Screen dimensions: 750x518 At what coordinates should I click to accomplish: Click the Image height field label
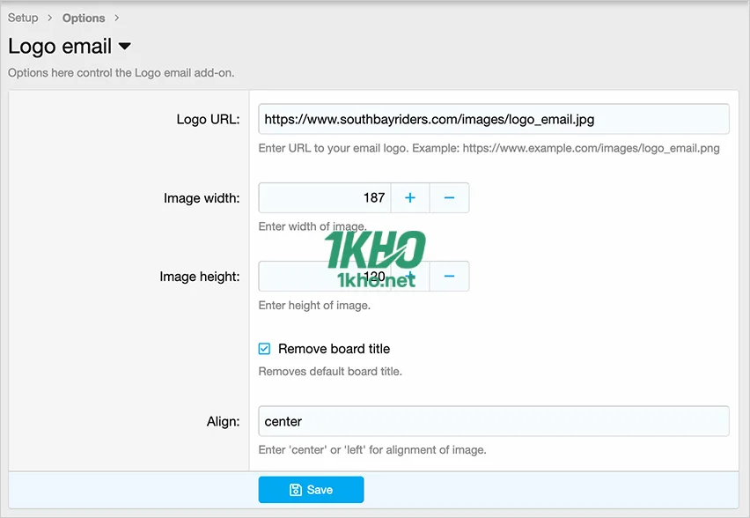click(200, 277)
